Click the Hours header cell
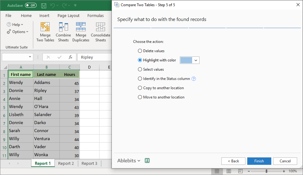 [70, 74]
